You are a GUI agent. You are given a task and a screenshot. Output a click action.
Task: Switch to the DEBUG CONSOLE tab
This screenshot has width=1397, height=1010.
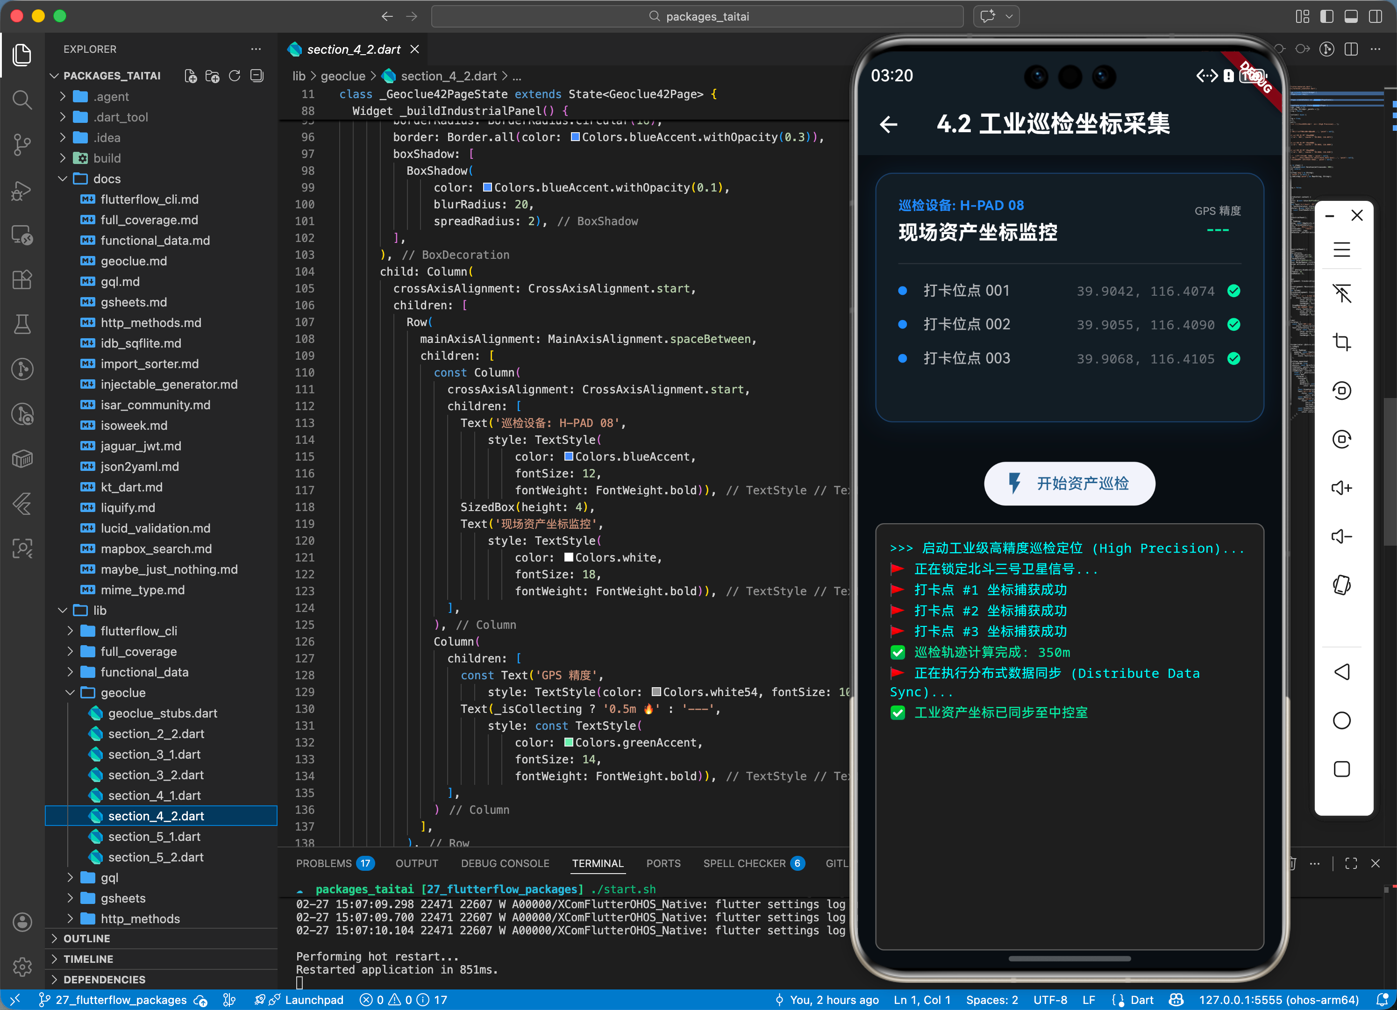(x=505, y=863)
